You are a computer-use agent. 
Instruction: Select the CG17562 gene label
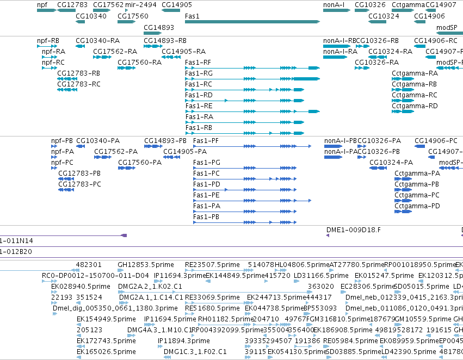[108, 5]
